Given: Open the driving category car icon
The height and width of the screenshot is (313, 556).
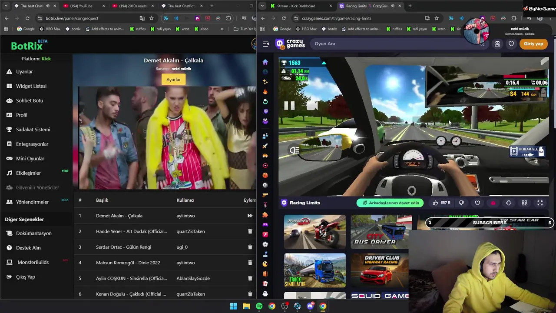Looking at the screenshot, I should click(x=265, y=156).
